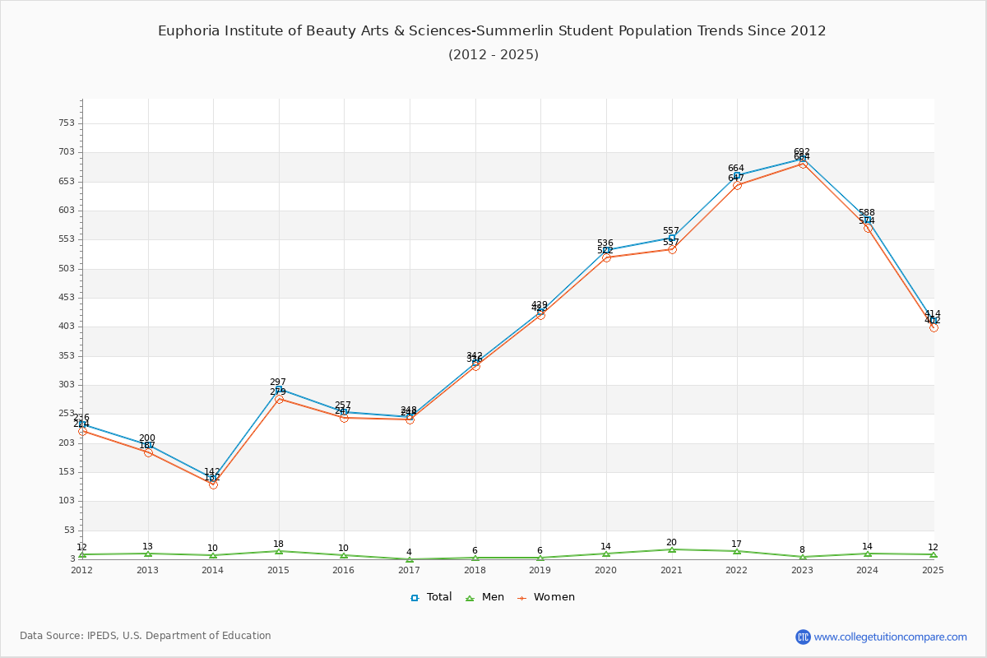This screenshot has height=658, width=987.
Task: Click the 2016 Men marker labeled 10
Action: [x=344, y=555]
